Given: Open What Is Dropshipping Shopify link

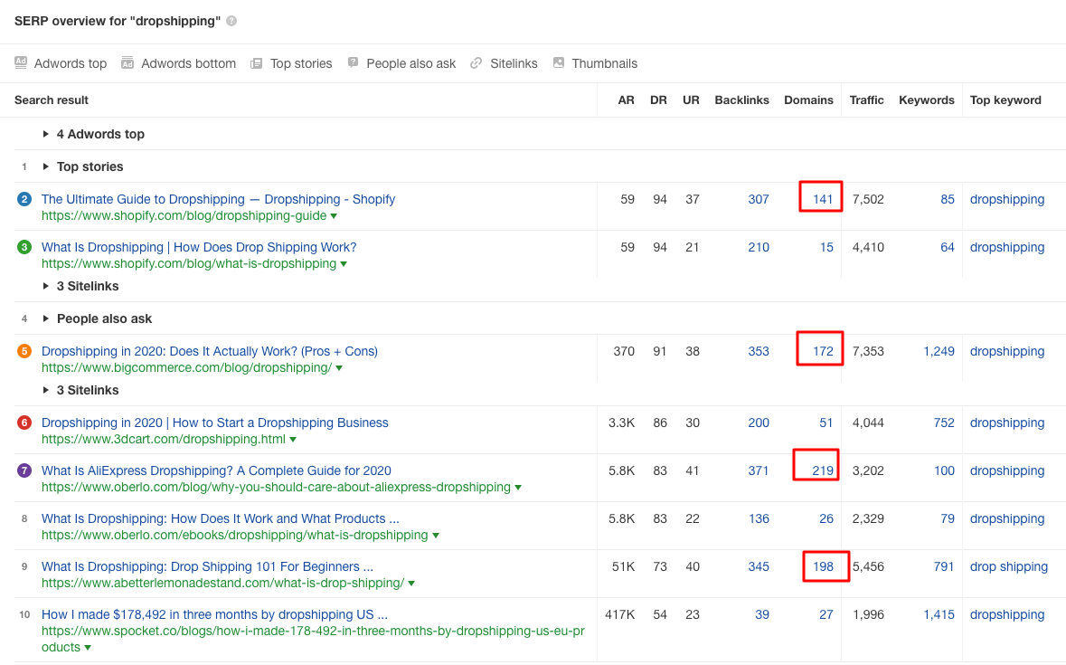Looking at the screenshot, I should point(199,247).
